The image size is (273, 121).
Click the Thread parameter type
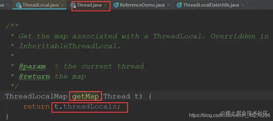pyautogui.click(x=116, y=96)
